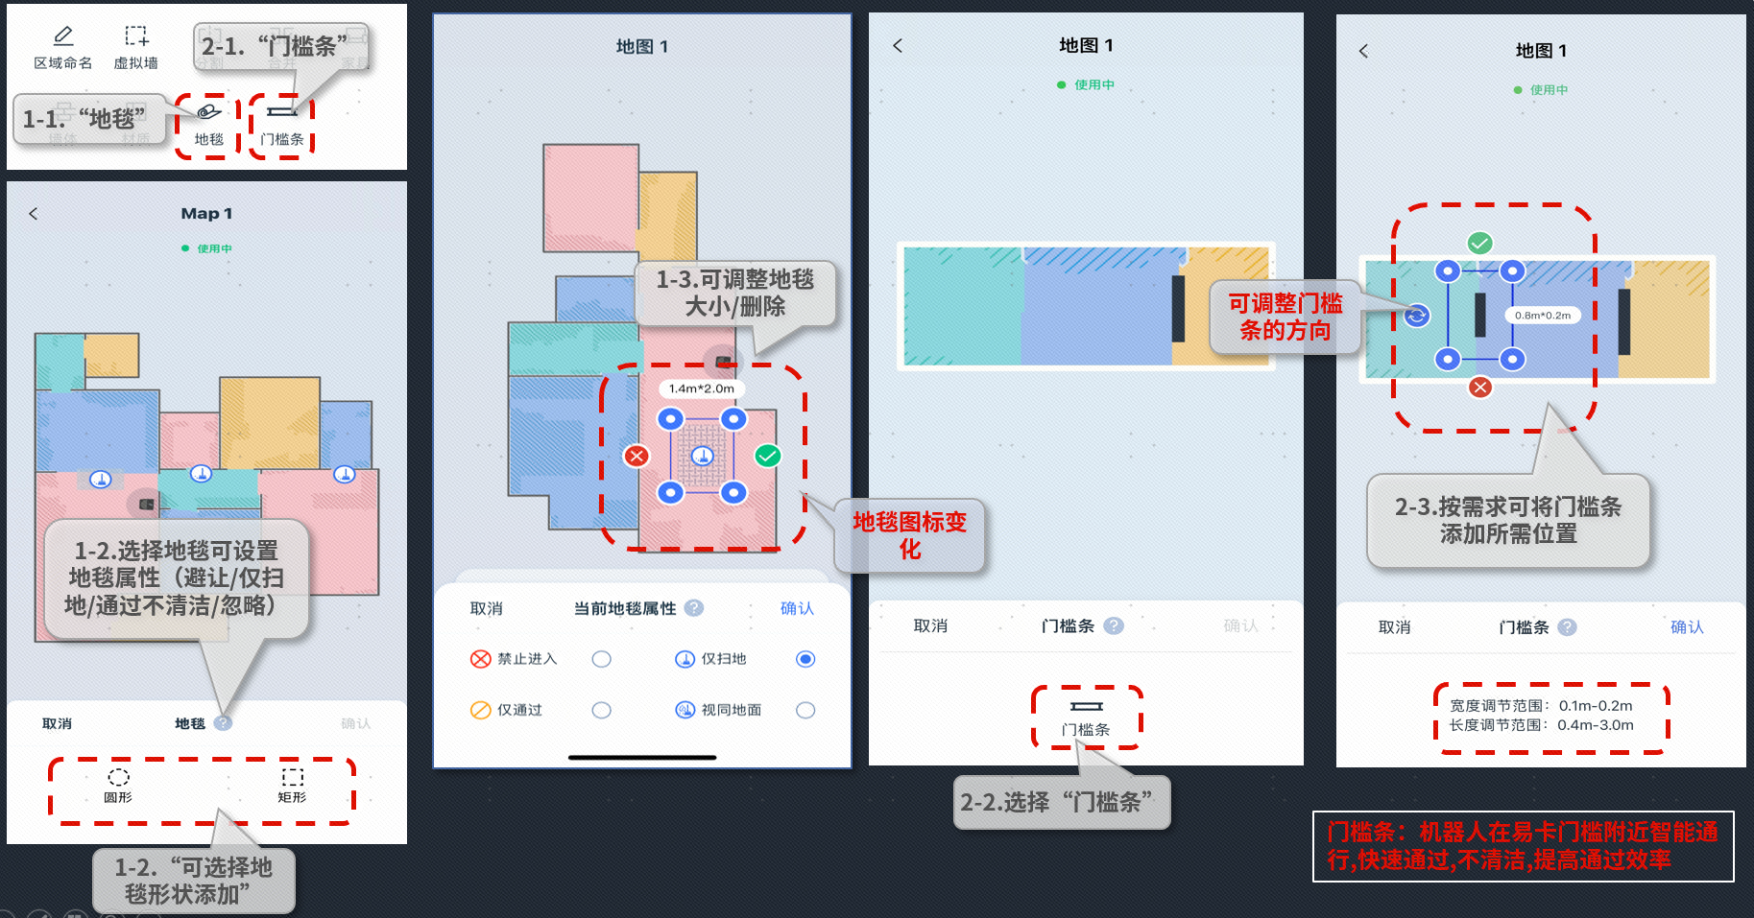The image size is (1754, 918).
Task: Choose the 圆形 round carpet shape
Action: click(118, 786)
